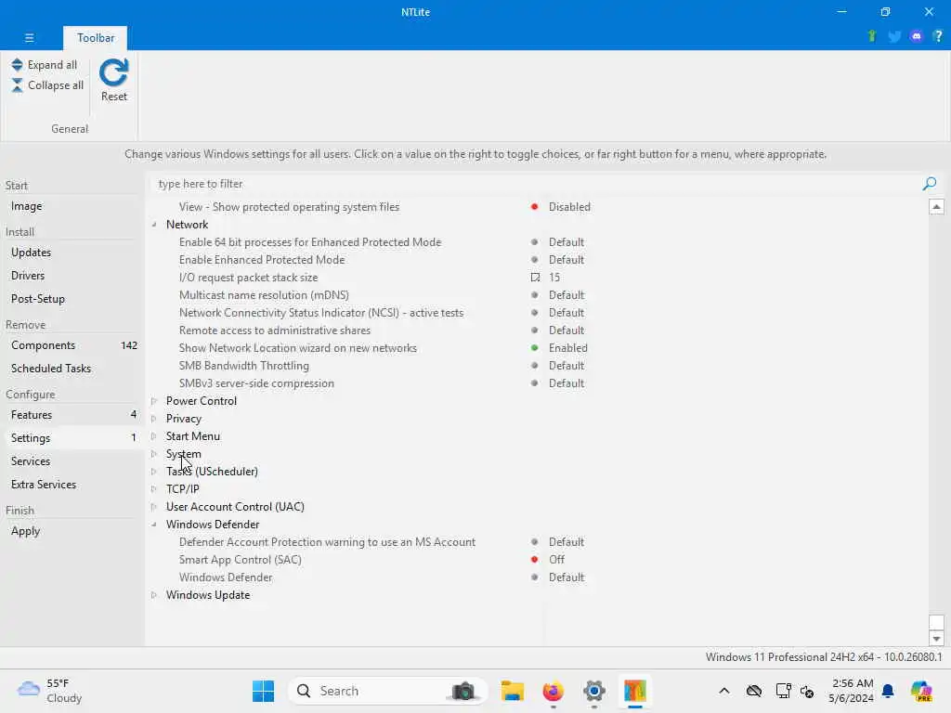The image size is (951, 713).
Task: Toggle Enable 64 bit processes Default value
Action: (567, 242)
